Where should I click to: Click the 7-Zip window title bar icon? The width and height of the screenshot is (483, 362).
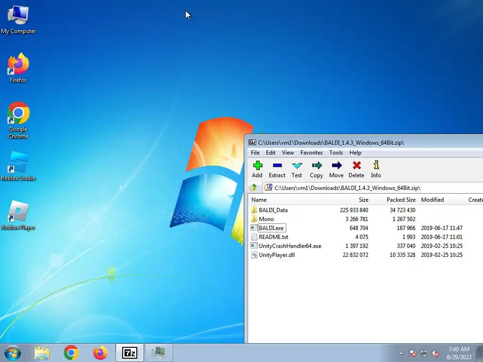coord(252,142)
